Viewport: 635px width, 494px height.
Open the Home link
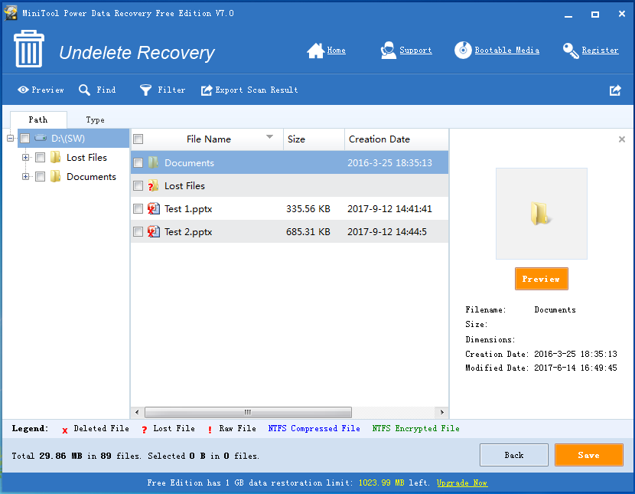(x=336, y=51)
